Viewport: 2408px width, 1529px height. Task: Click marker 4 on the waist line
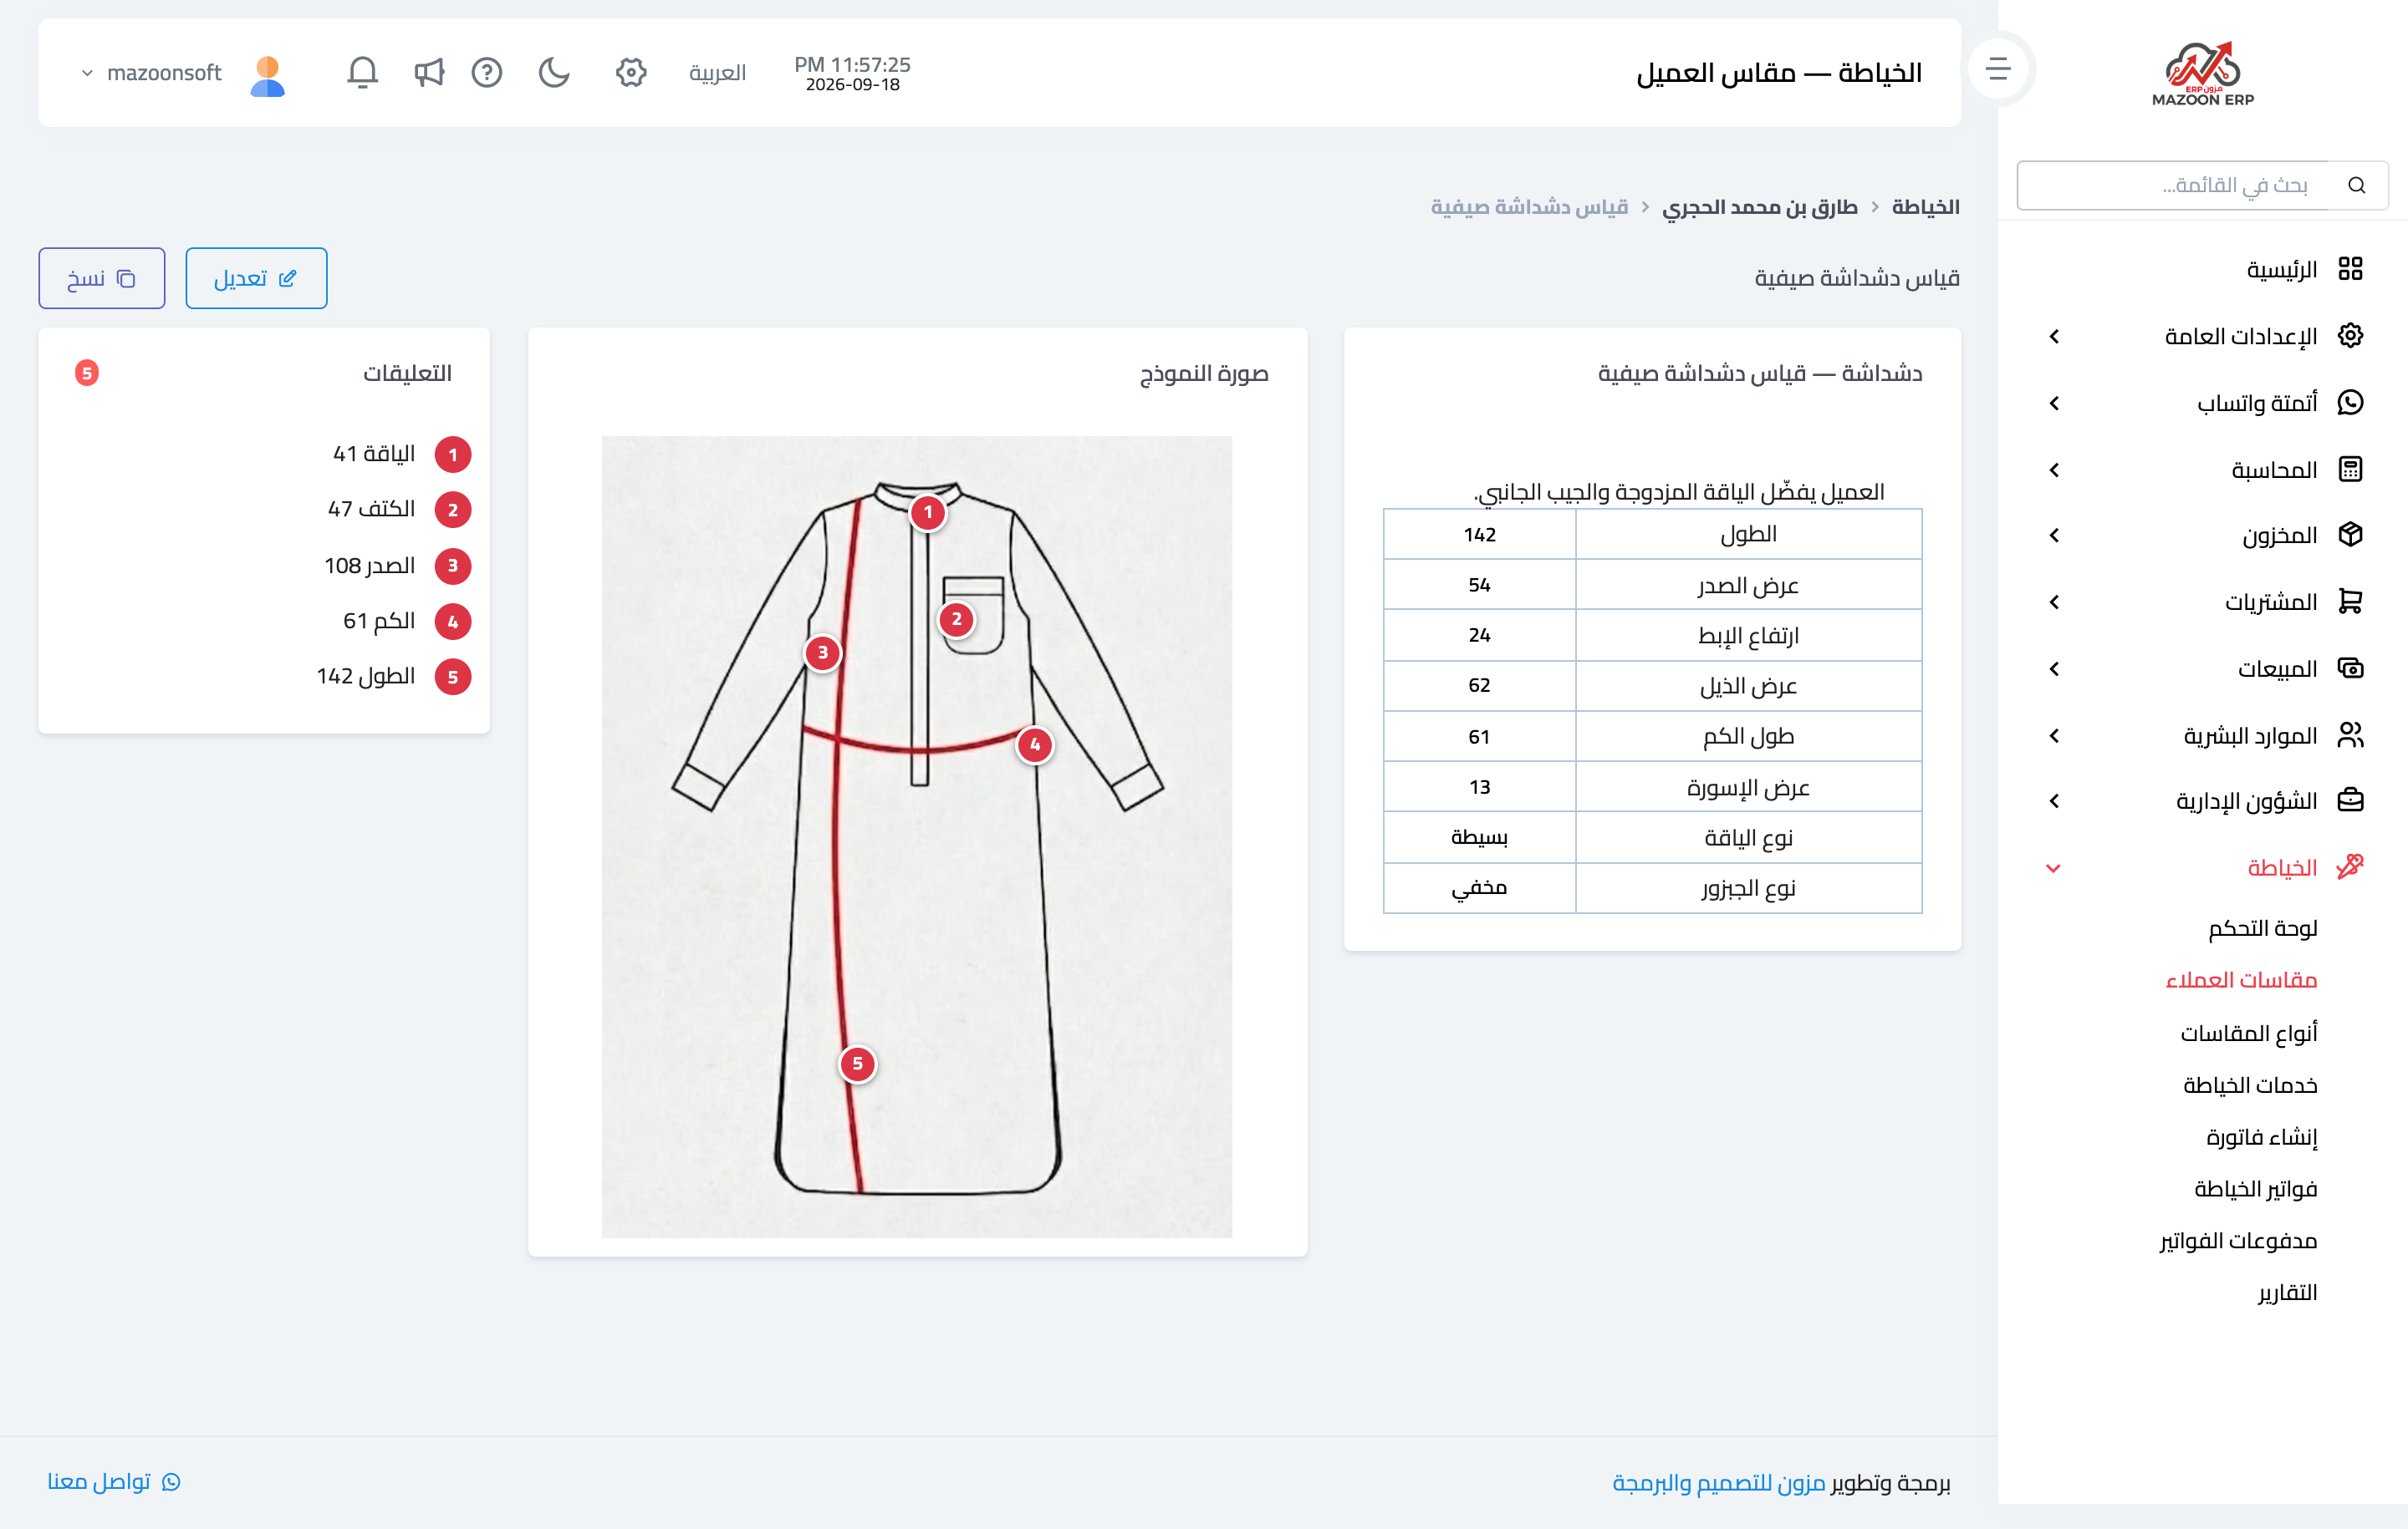pyautogui.click(x=1035, y=744)
